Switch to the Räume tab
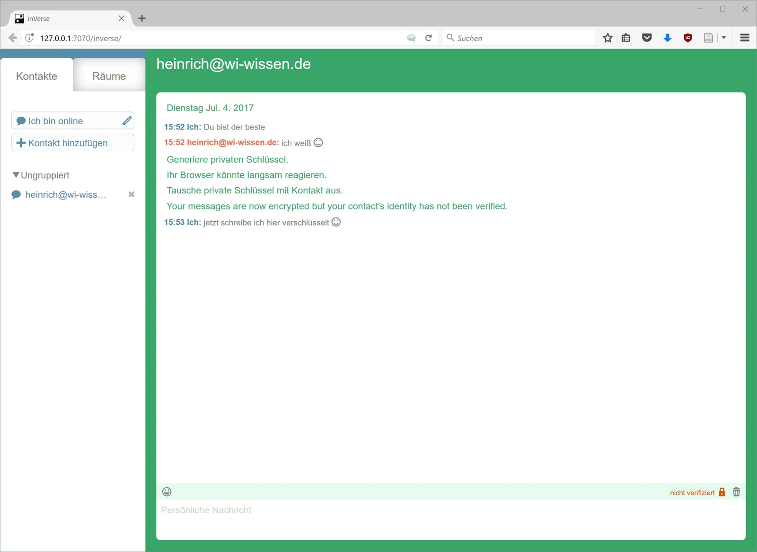 click(x=109, y=76)
